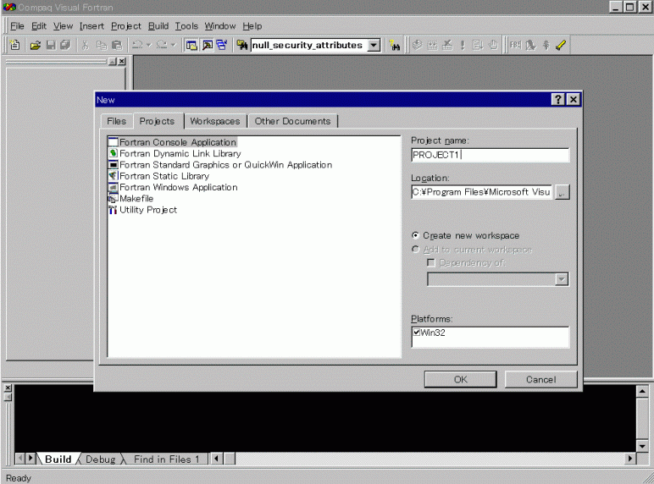The width and height of the screenshot is (654, 484).
Task: Click the Fortran Dynamic Link Library icon
Action: point(113,153)
